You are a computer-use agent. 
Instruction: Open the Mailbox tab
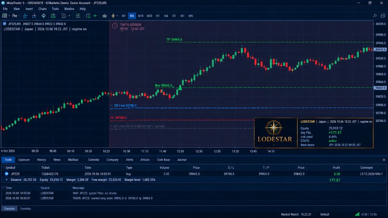point(73,160)
